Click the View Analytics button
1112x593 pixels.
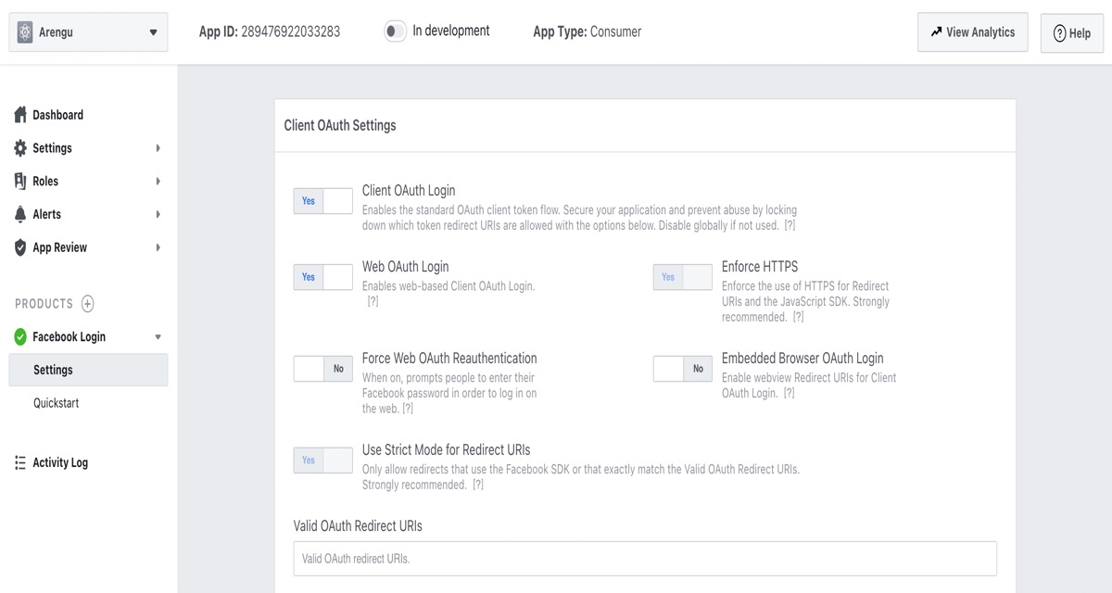pos(972,32)
